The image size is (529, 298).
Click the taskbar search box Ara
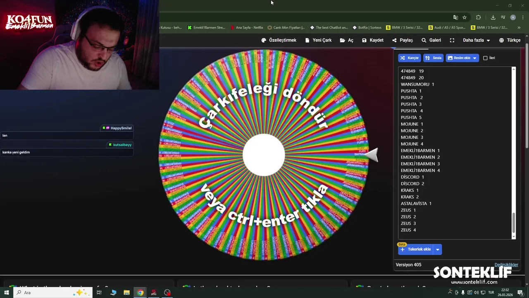pos(54,293)
